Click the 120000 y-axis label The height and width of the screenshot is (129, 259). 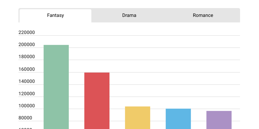[27, 94]
